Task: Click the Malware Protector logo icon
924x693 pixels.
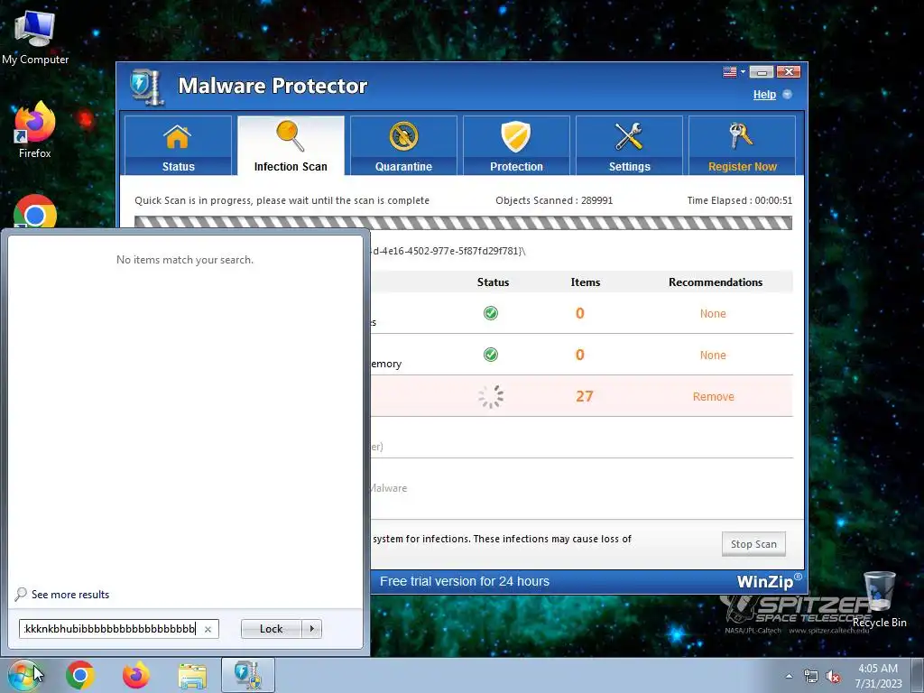Action: pyautogui.click(x=146, y=87)
